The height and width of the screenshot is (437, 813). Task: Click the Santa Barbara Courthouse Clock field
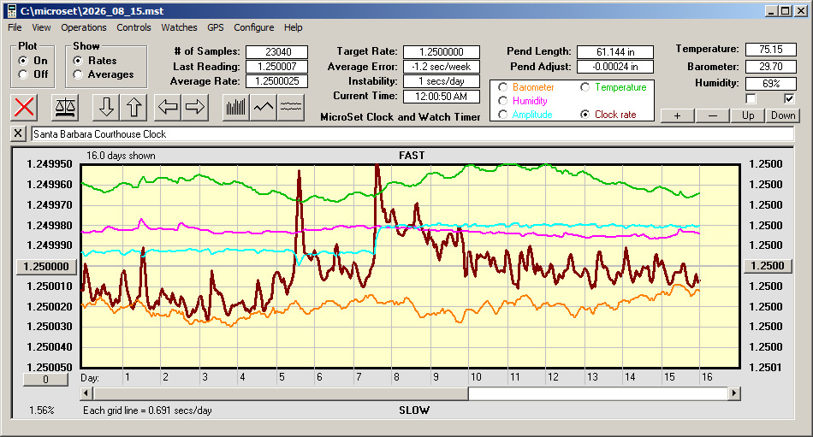(x=412, y=133)
